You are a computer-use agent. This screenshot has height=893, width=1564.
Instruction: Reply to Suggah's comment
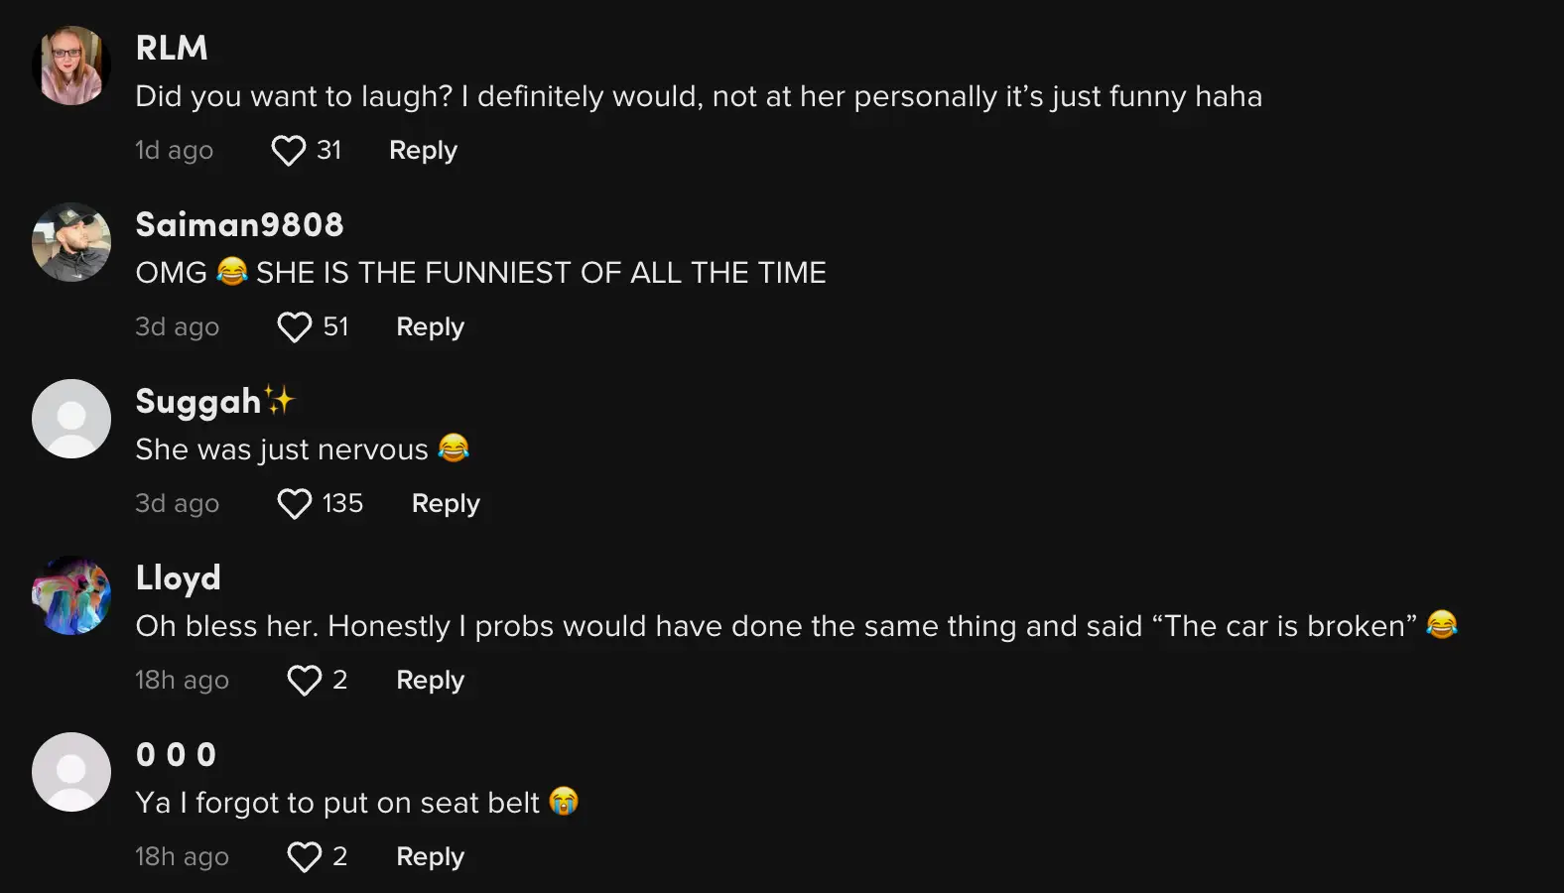pyautogui.click(x=445, y=503)
